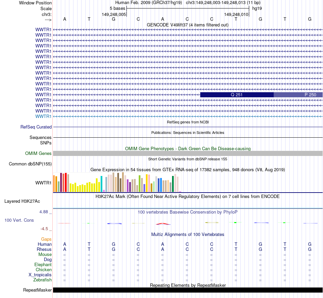323x298 pixels.
Task: Open Repeating Elements by RepeatMasker title
Action: [188, 285]
